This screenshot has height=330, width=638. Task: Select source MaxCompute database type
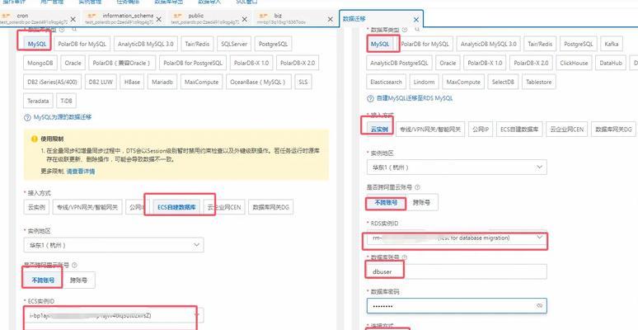pyautogui.click(x=201, y=82)
